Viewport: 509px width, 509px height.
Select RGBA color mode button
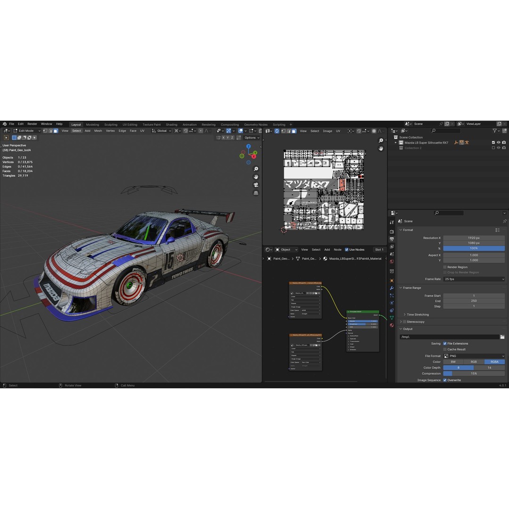point(494,362)
